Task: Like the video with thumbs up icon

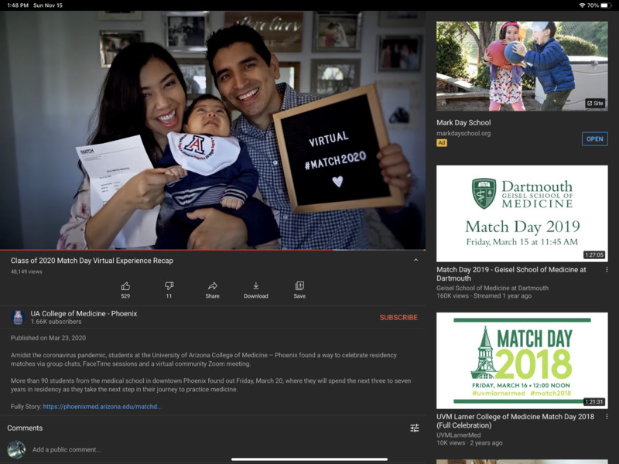Action: (x=125, y=286)
